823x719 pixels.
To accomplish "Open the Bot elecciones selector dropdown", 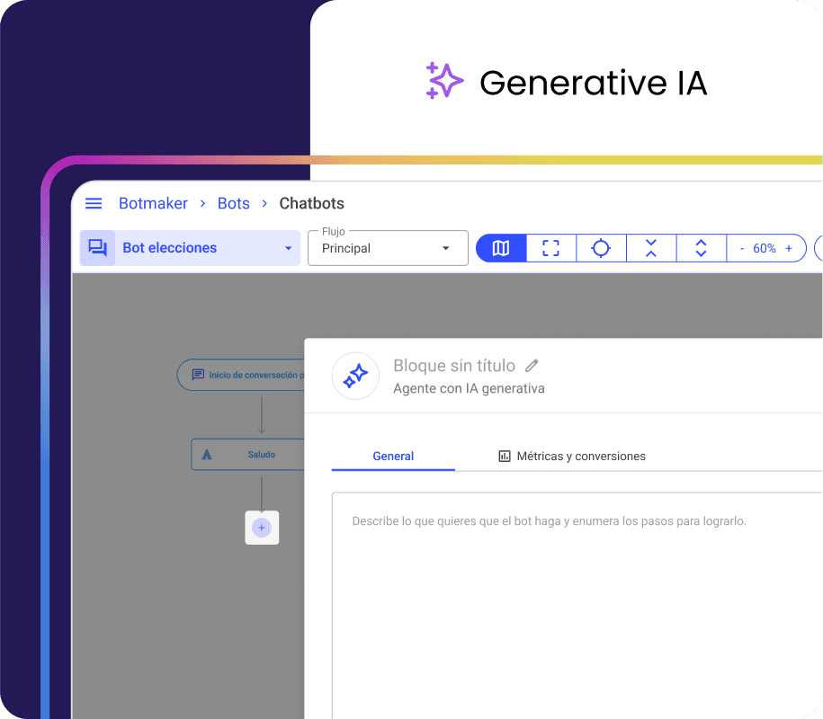I will 190,247.
